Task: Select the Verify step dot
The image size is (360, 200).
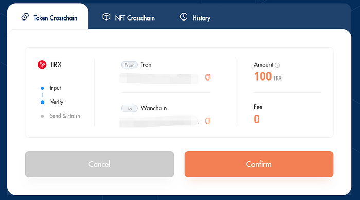Action: point(43,102)
